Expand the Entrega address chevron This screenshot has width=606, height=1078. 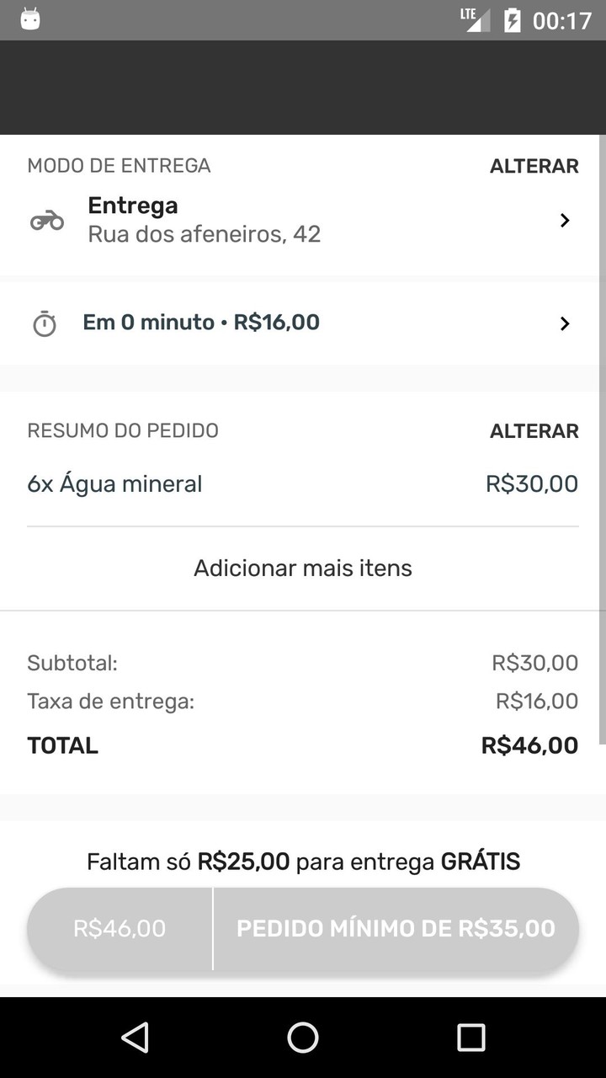click(x=565, y=221)
